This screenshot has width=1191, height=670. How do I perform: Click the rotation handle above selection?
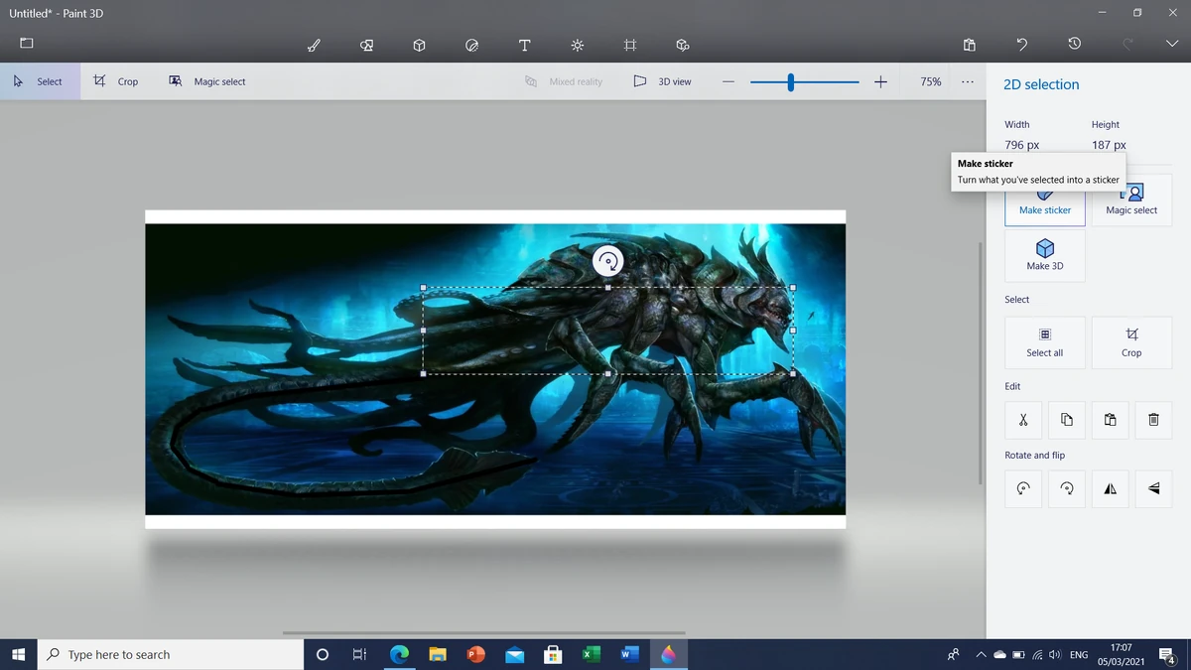click(x=607, y=262)
